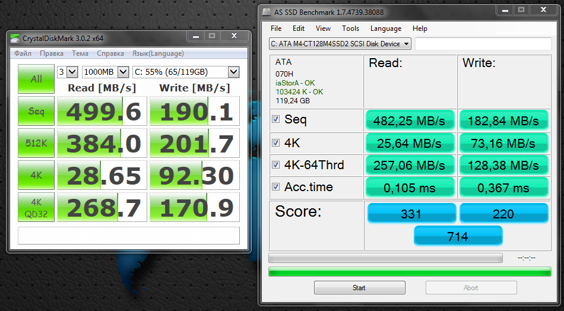Click the Start button in AS SSD Benchmark
Screen dimensions: 564x311
(359, 288)
